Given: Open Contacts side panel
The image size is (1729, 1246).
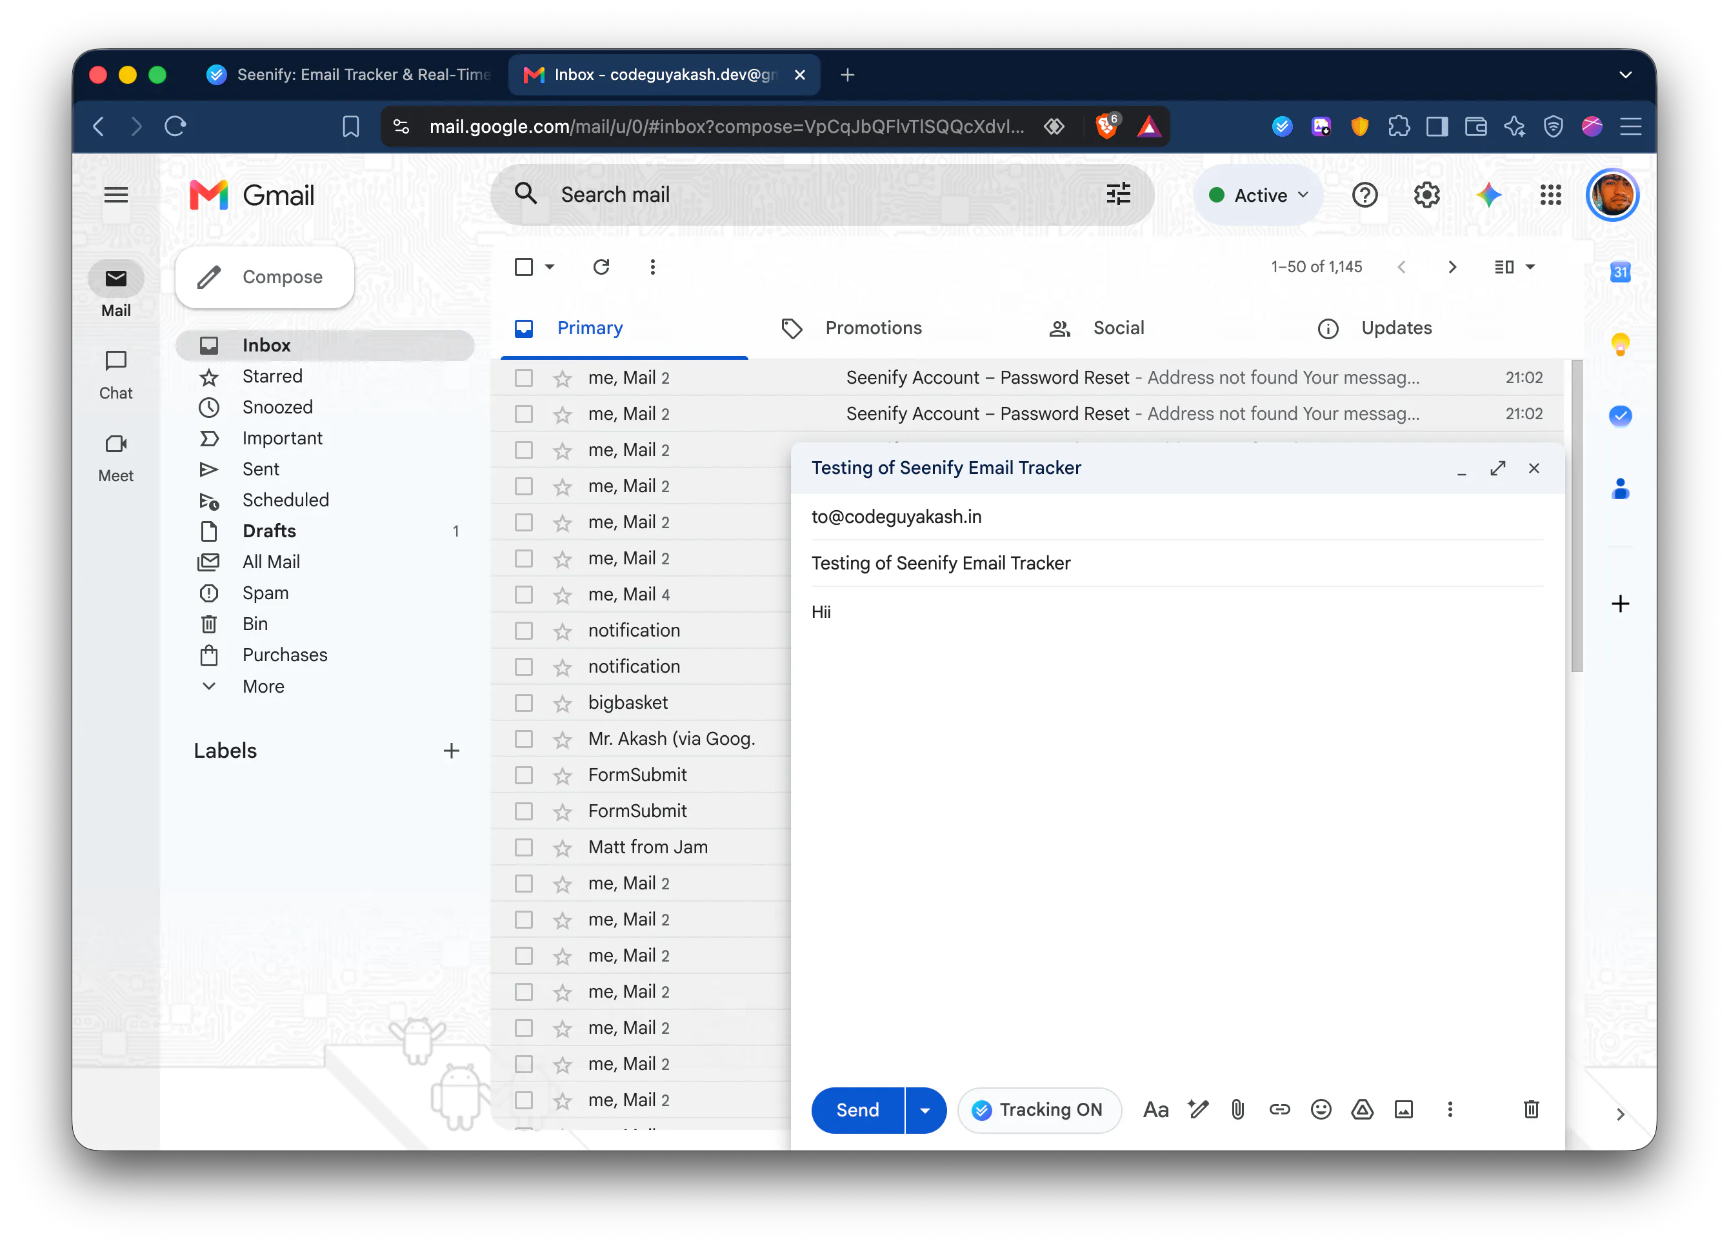Looking at the screenshot, I should pos(1620,488).
